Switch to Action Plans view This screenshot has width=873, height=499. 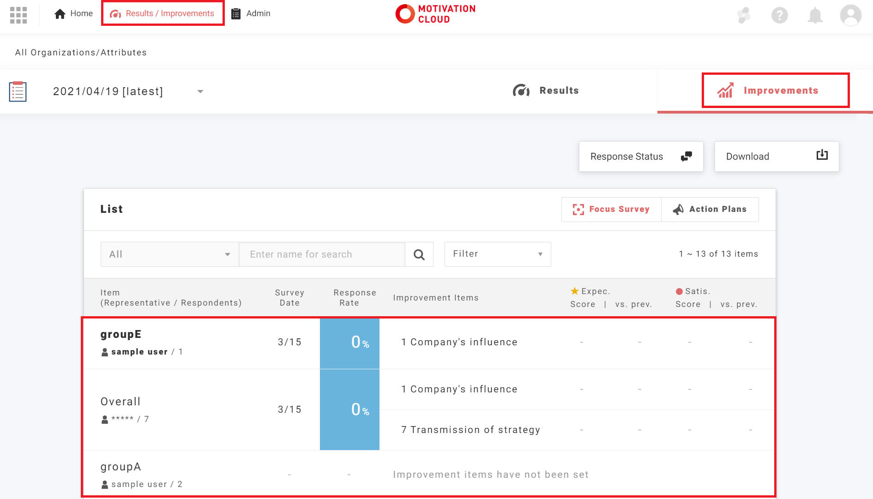point(710,209)
